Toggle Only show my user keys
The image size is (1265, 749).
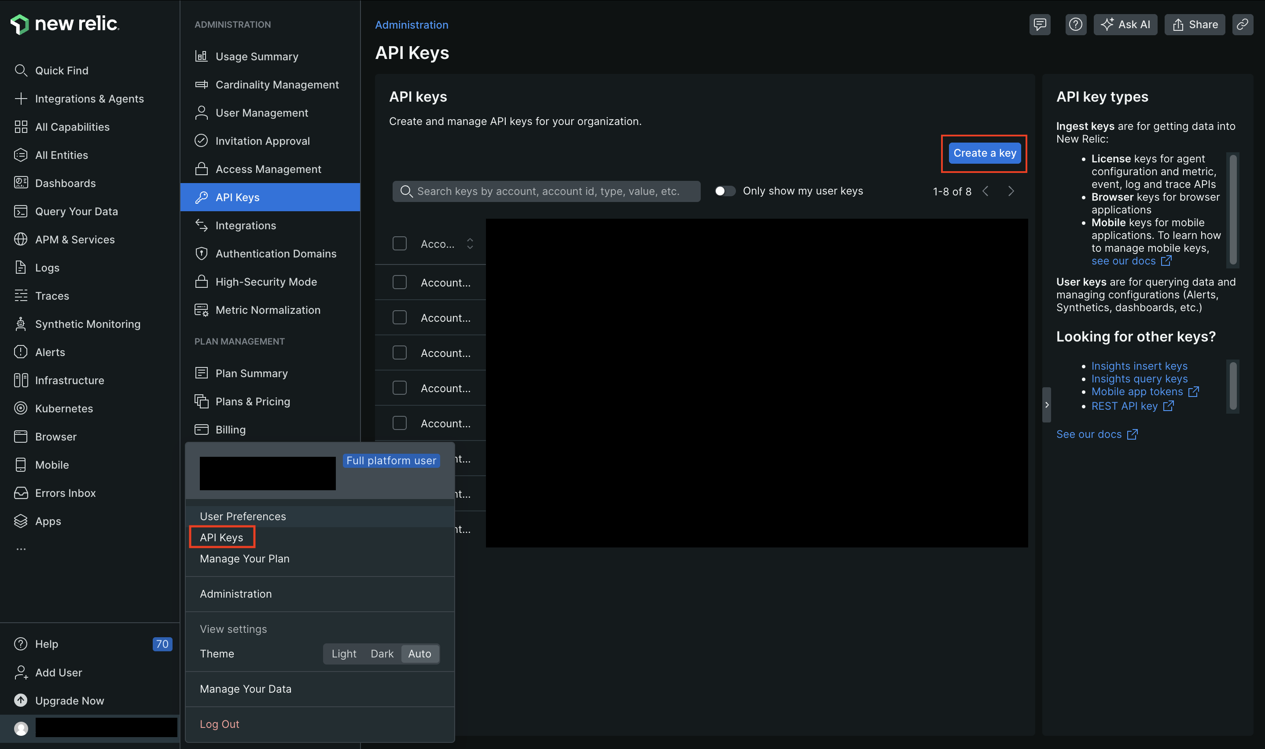[x=725, y=191]
